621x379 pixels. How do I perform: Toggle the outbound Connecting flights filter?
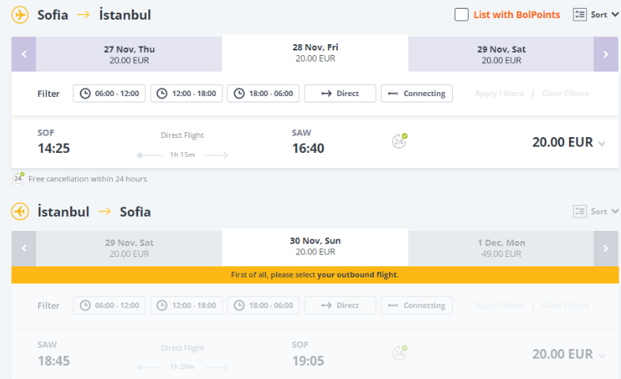(417, 93)
